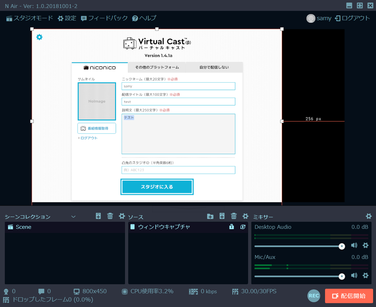Switch to その他のプラットフォーム tab
The width and height of the screenshot is (376, 307).
[157, 68]
